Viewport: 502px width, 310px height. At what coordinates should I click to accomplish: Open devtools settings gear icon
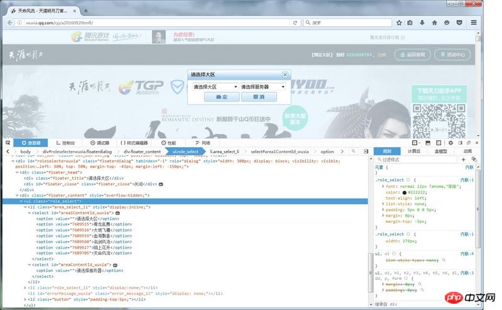(451, 143)
